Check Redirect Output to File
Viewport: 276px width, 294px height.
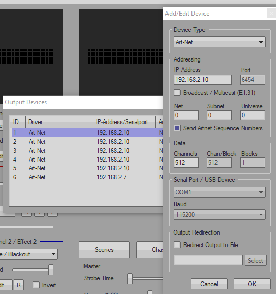point(177,245)
